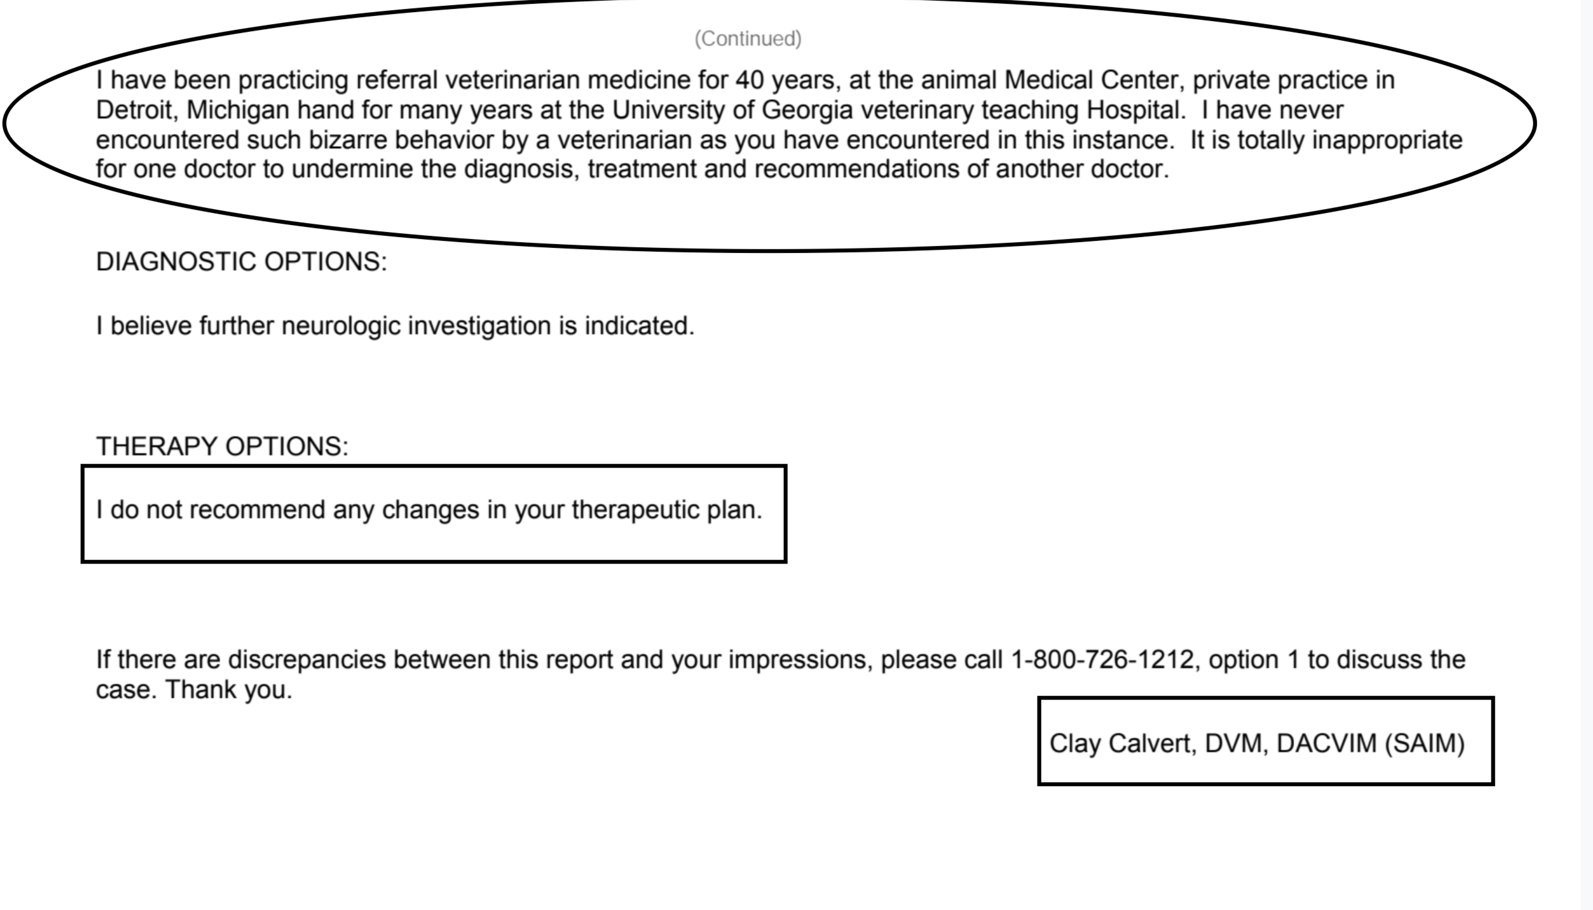1593x910 pixels.
Task: Click the "(Continued)" label at top
Action: [x=748, y=39]
